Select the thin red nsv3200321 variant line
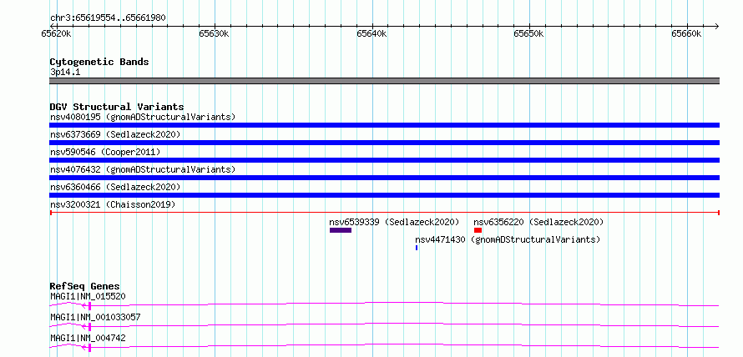This screenshot has height=357, width=743. tap(384, 213)
